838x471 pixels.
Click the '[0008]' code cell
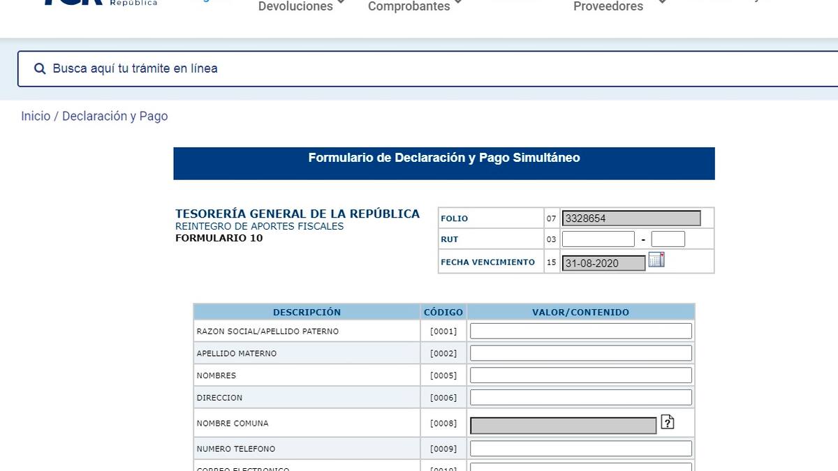[x=443, y=424]
